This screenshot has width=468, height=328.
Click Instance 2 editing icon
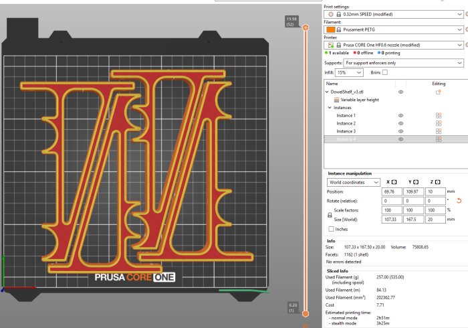[439, 123]
